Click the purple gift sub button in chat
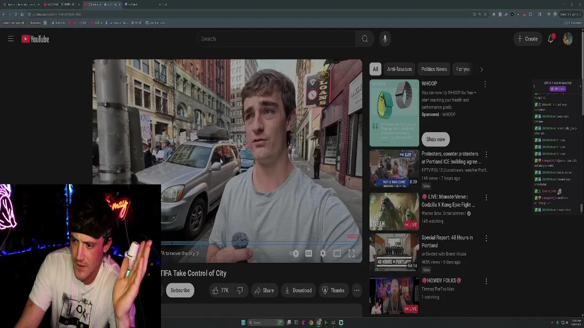This screenshot has width=584, height=328. click(558, 89)
